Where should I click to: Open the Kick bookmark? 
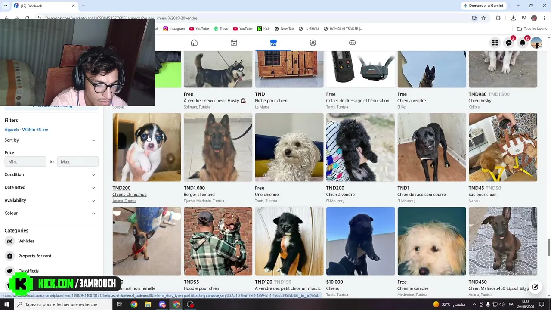[263, 29]
